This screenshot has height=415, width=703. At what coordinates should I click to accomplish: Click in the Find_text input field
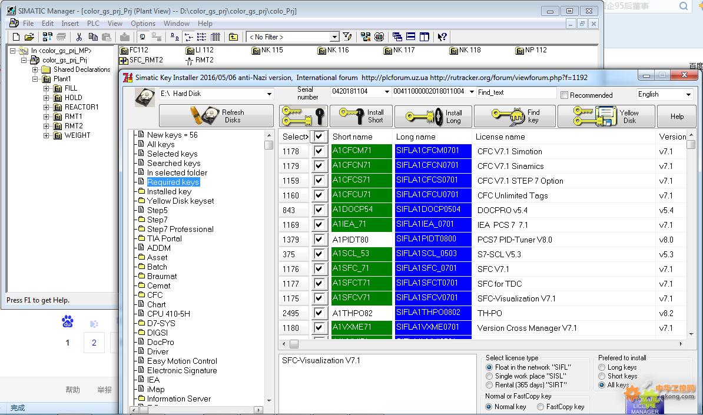516,92
